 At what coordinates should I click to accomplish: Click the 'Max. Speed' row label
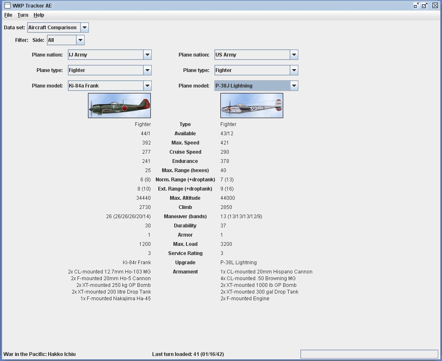[x=185, y=143]
